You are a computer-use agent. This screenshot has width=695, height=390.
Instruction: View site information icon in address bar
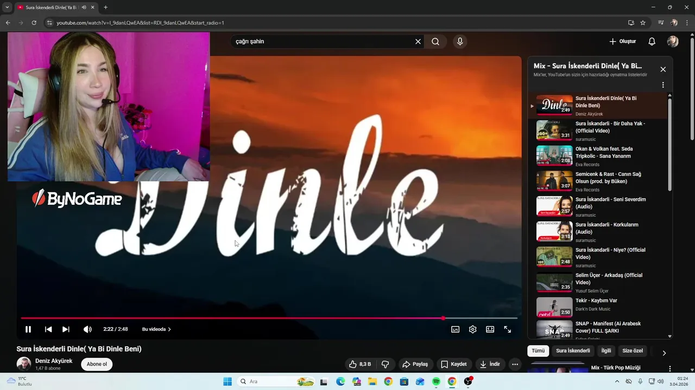pyautogui.click(x=49, y=23)
